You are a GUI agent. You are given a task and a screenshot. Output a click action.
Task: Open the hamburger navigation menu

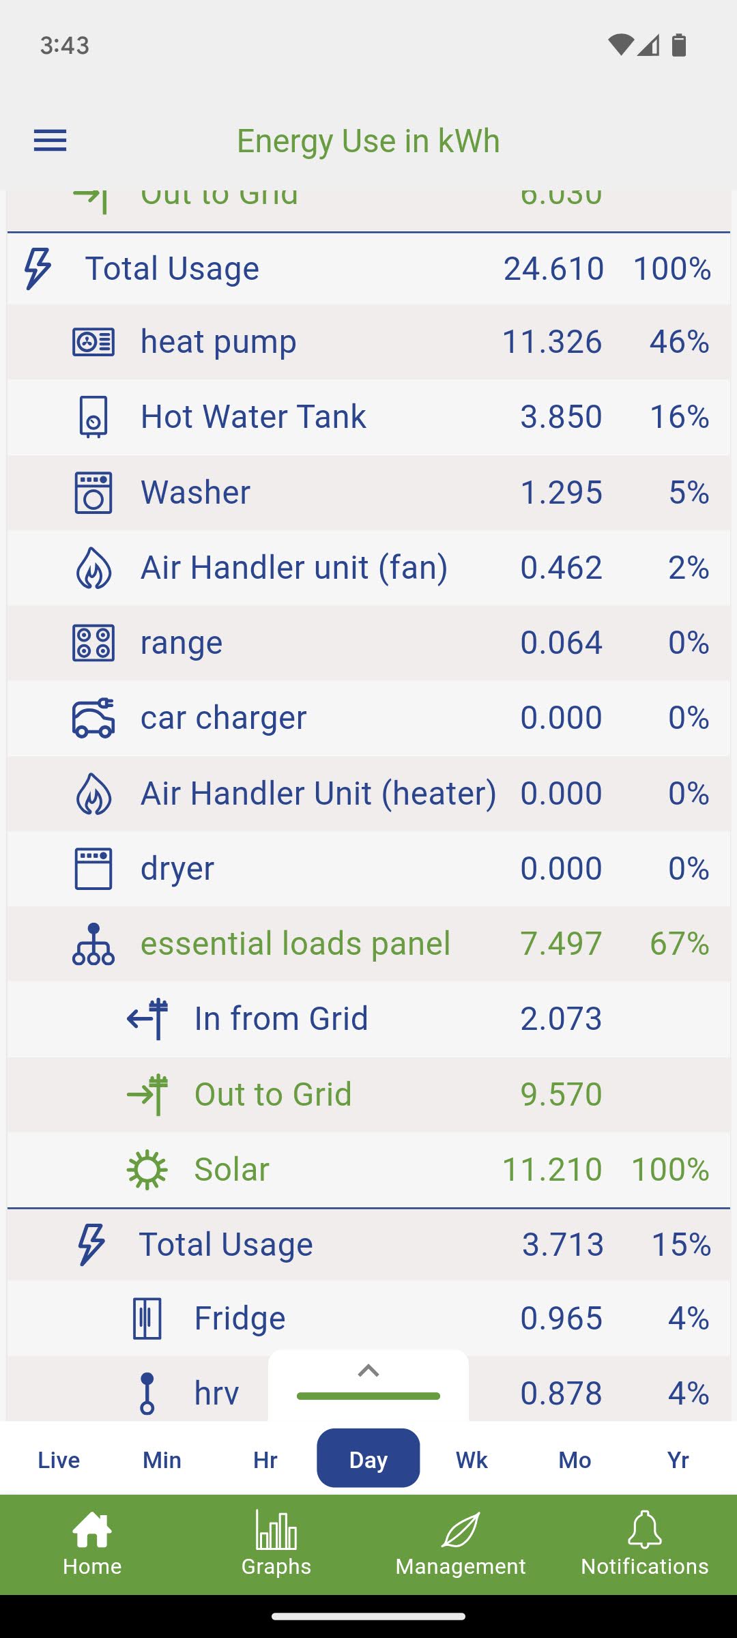click(x=50, y=141)
